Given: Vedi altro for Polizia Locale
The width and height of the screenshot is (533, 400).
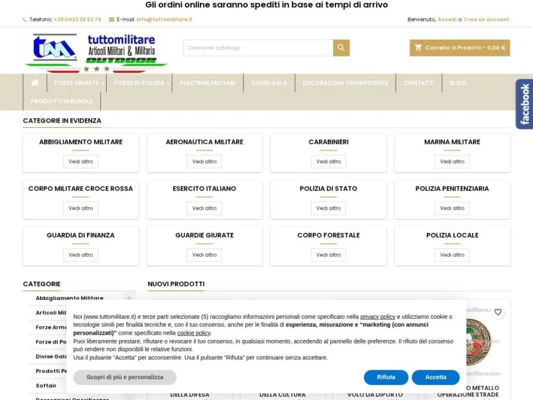Looking at the screenshot, I should click(452, 255).
